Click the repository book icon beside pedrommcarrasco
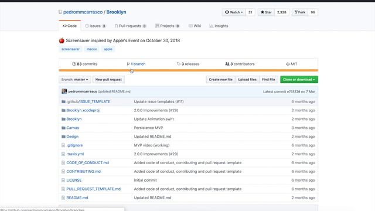The height and width of the screenshot is (211, 375). pyautogui.click(x=60, y=12)
